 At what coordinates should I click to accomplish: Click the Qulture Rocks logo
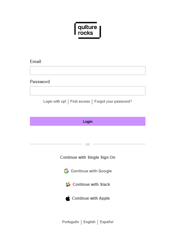click(x=88, y=30)
